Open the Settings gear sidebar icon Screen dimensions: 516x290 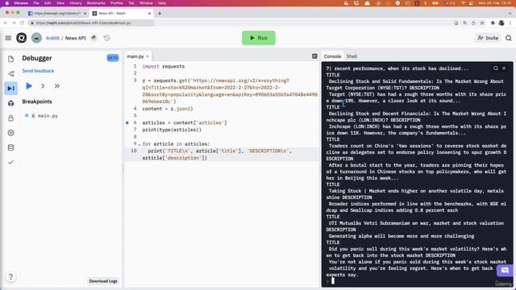[10, 133]
